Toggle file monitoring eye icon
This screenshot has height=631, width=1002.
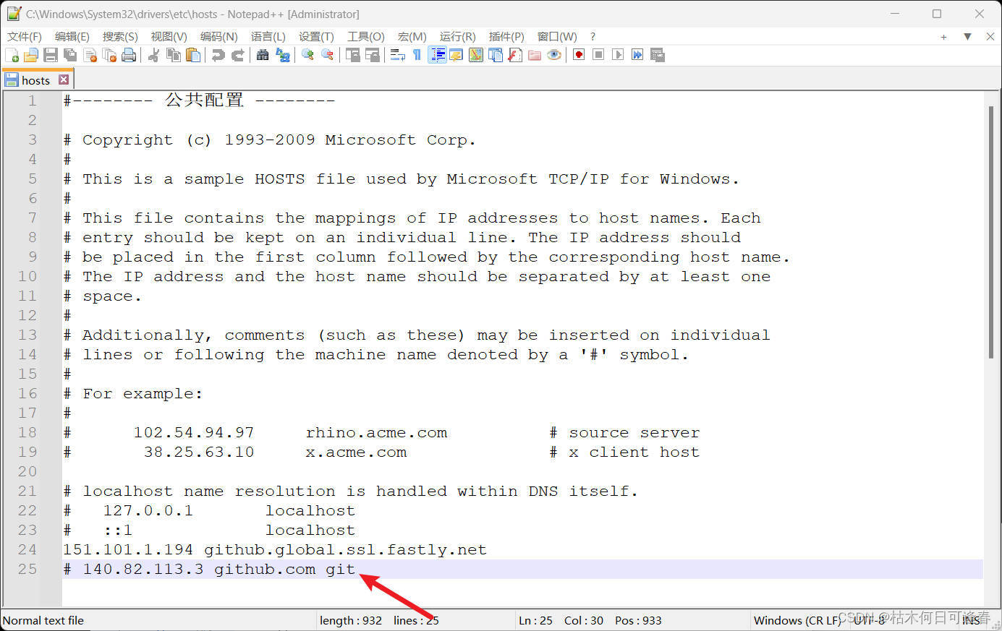point(554,55)
